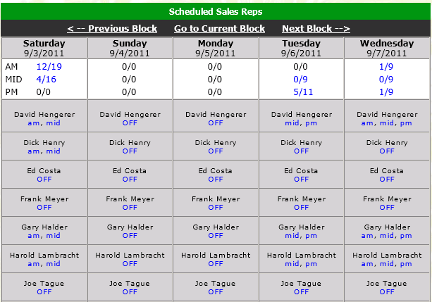
Task: Click the Go to Current Block link
Action: tap(219, 29)
